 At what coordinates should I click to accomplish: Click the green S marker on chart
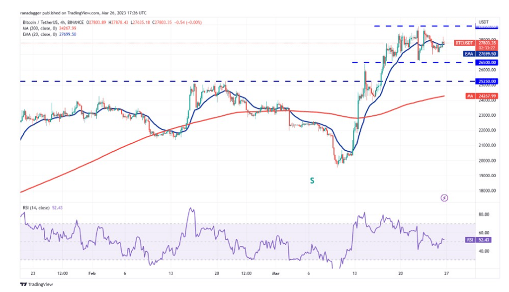tap(312, 181)
